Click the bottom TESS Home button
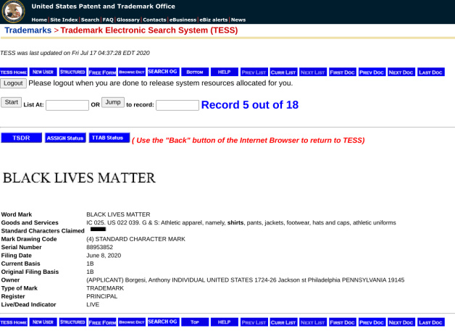 pyautogui.click(x=14, y=322)
